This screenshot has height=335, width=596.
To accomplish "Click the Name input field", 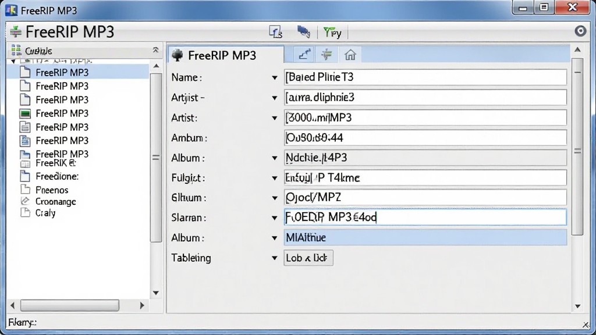I will 425,77.
